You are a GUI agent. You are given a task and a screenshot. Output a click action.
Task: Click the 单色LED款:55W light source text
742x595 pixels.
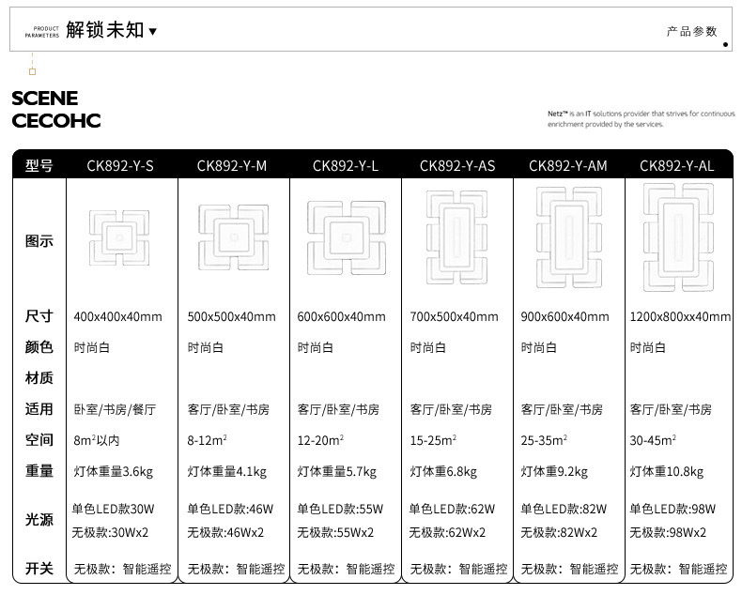coord(340,509)
